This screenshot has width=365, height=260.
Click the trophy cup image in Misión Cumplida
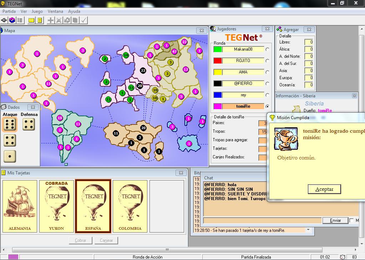click(286, 139)
